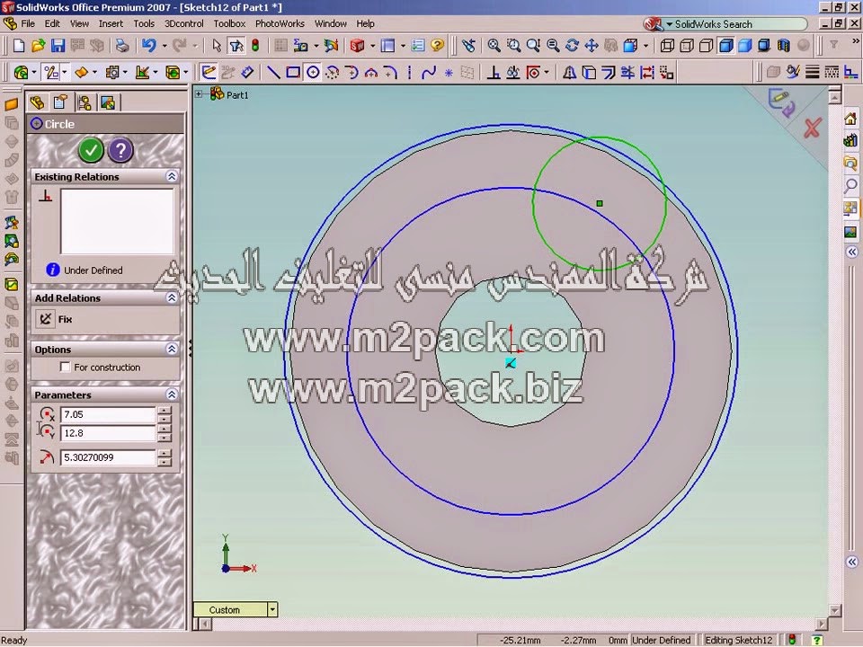Collapse the Parameters section
This screenshot has width=863, height=647.
[171, 394]
